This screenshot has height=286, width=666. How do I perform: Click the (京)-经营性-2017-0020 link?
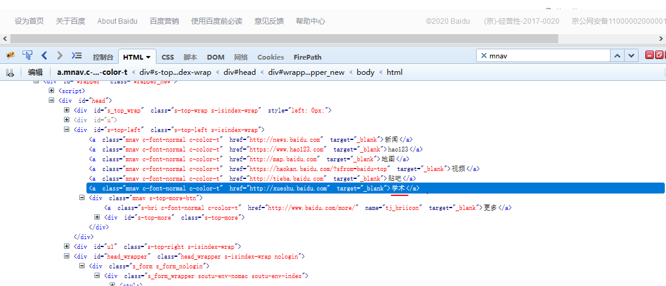click(x=522, y=21)
